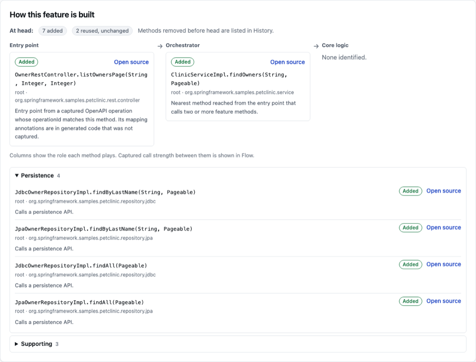The image size is (476, 362).
Task: Click the Supporting count number 3
Action: click(57, 344)
